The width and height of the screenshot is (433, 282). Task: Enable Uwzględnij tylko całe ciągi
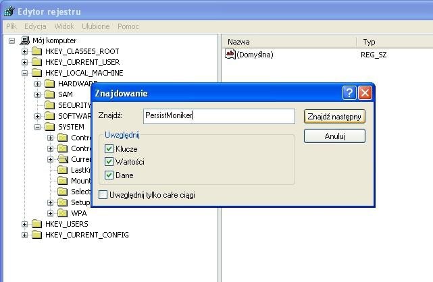[103, 194]
